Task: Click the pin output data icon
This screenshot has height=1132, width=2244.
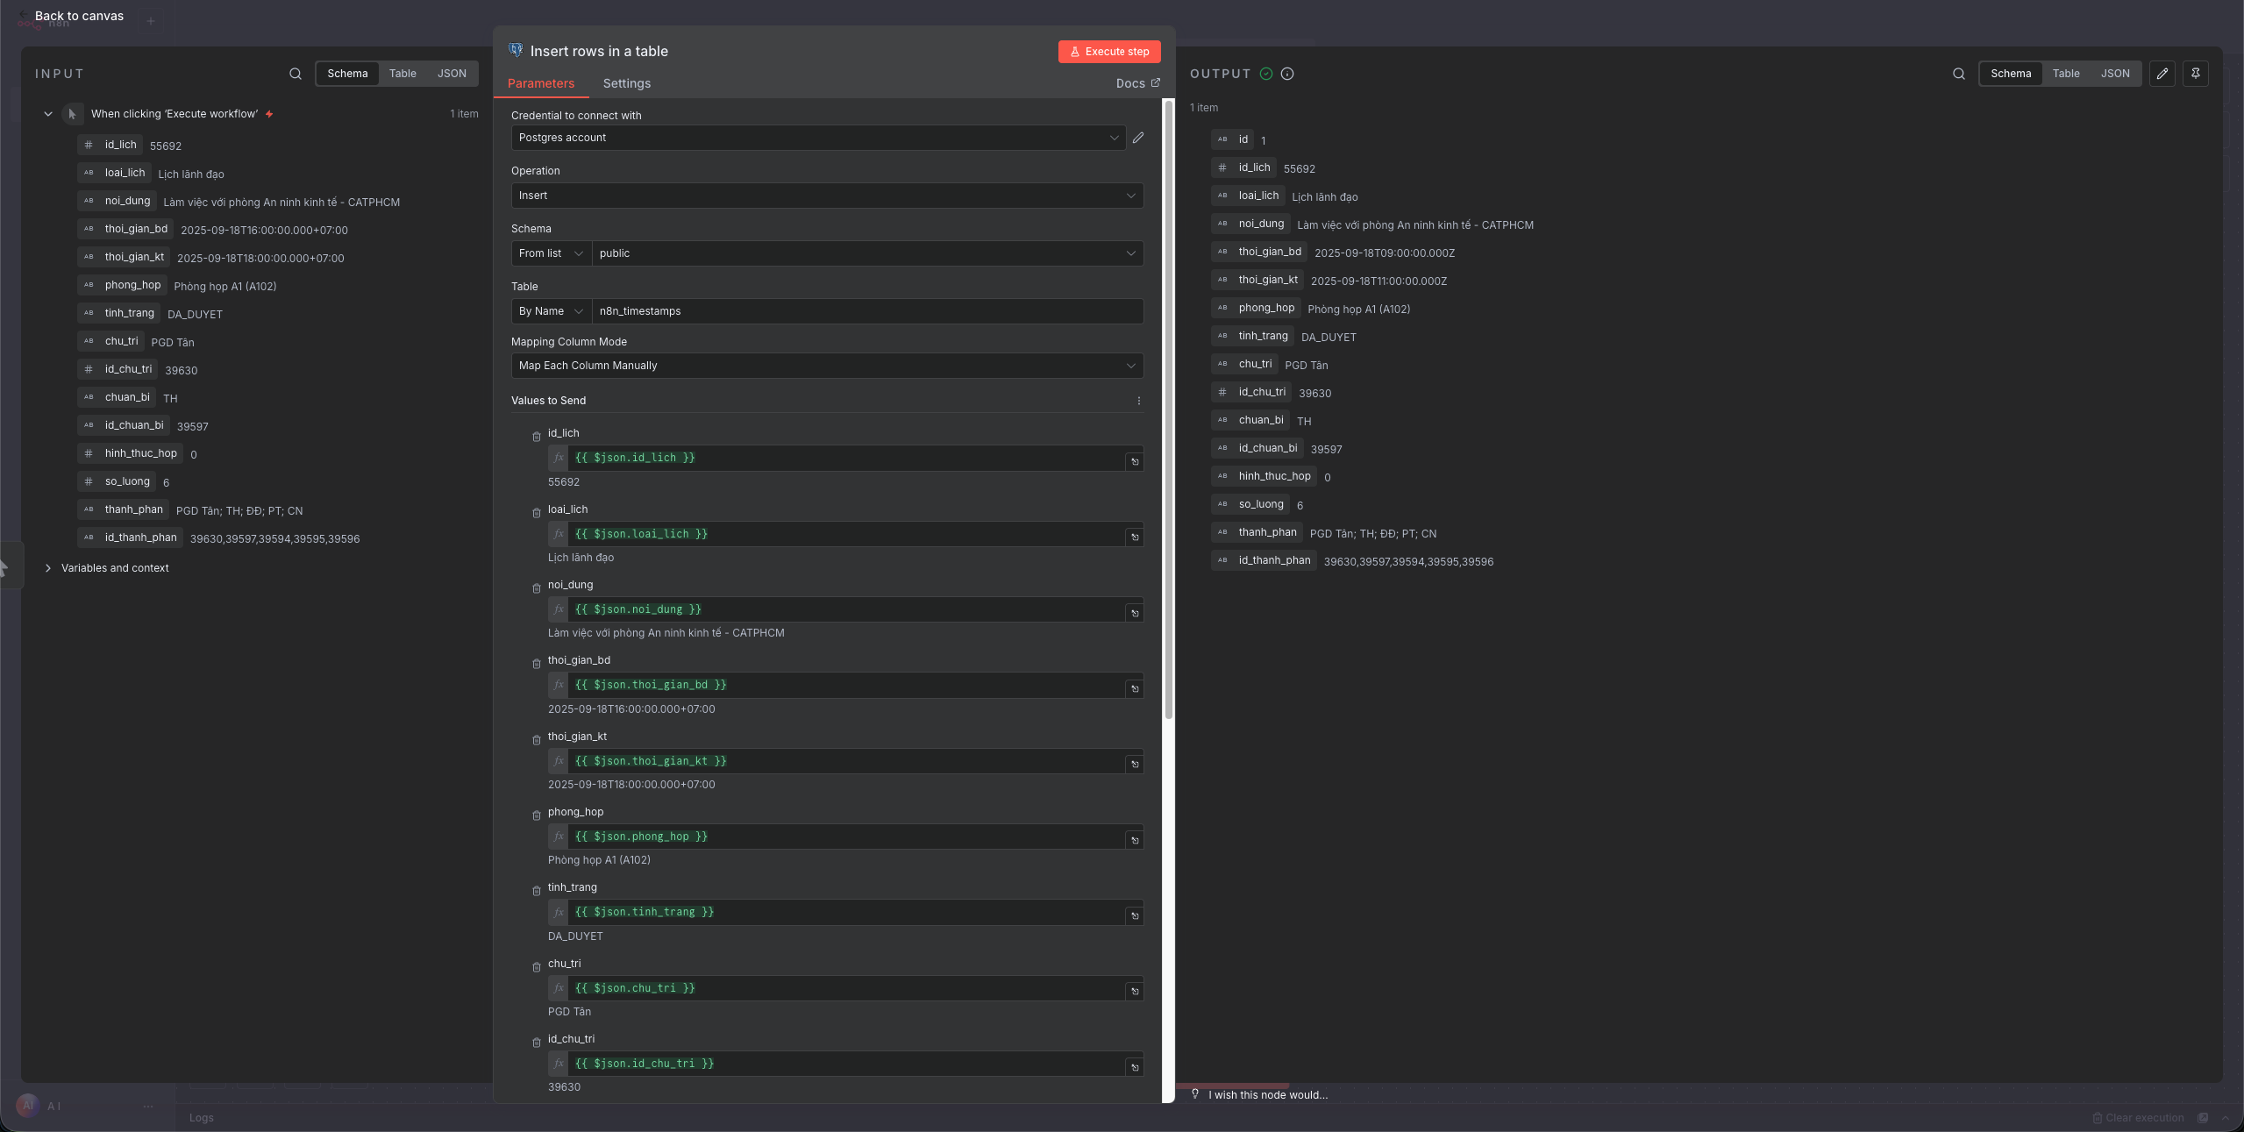Action: (x=2196, y=74)
